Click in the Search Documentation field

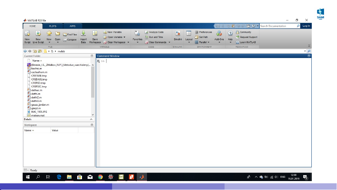click(278, 26)
